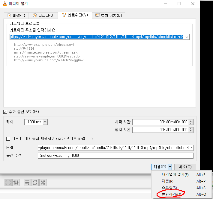Click the 옵션 수정 field with network-caching

(x=115, y=156)
